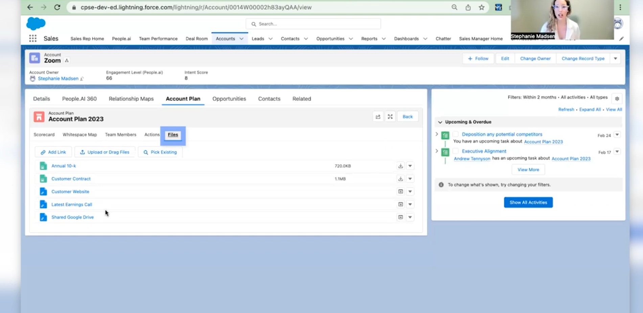Viewport: 643px width, 313px height.
Task: Open the Stephanie Madsen account owner link
Action: (x=58, y=78)
